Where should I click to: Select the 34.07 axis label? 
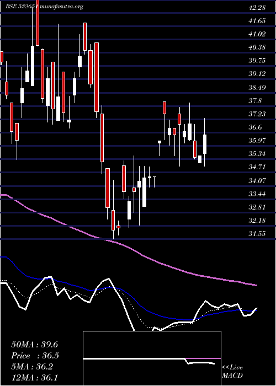(x=257, y=180)
